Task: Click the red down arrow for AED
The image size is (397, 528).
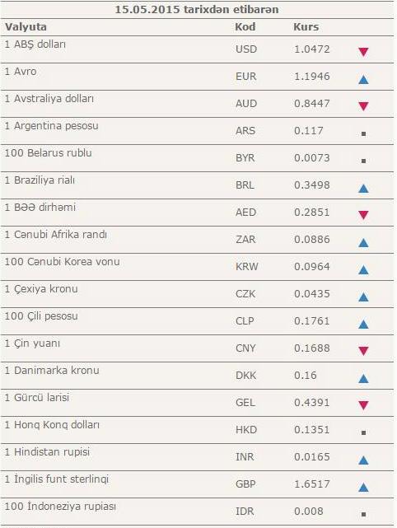Action: tap(363, 215)
